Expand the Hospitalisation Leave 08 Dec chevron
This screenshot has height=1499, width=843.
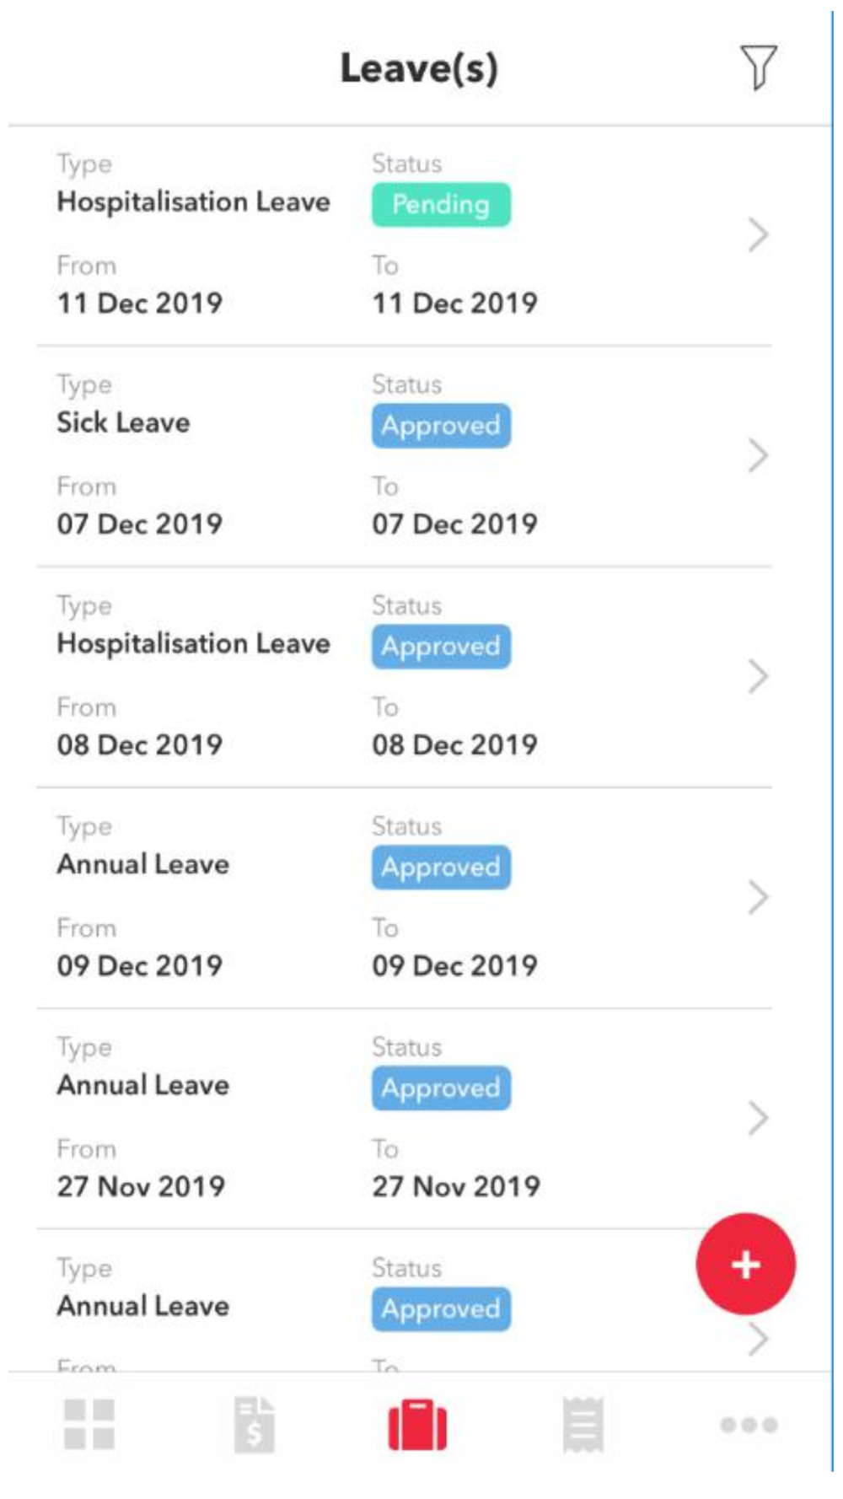point(758,676)
